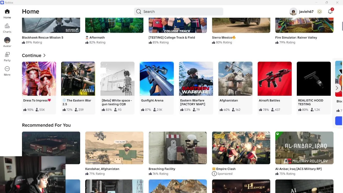Focus the Search input field

click(x=178, y=12)
